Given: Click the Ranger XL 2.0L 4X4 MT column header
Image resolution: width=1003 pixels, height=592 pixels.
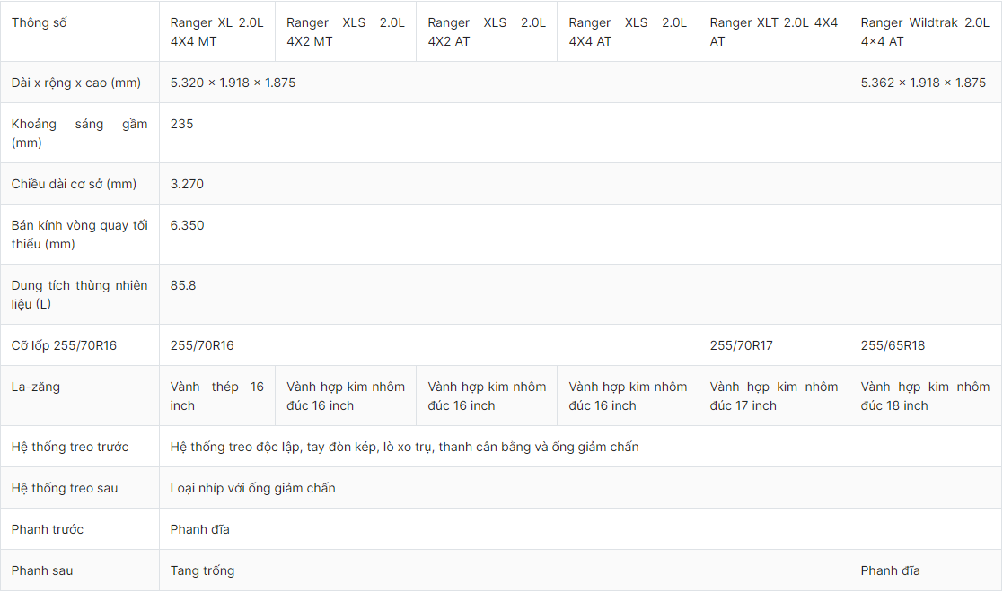Looking at the screenshot, I should tap(216, 31).
